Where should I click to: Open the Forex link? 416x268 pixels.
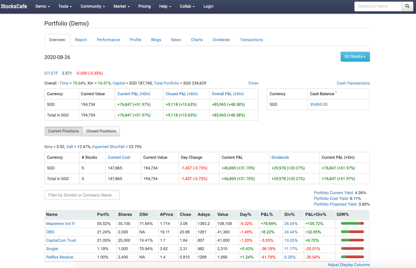[253, 83]
